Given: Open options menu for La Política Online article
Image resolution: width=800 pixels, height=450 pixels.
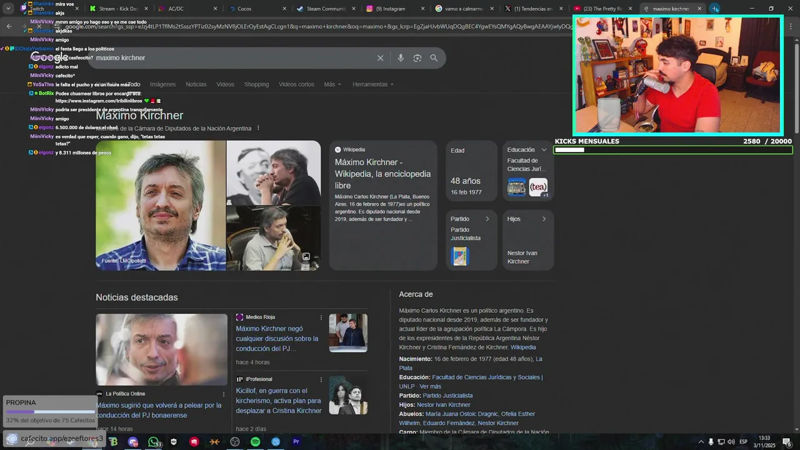Looking at the screenshot, I should 224,394.
